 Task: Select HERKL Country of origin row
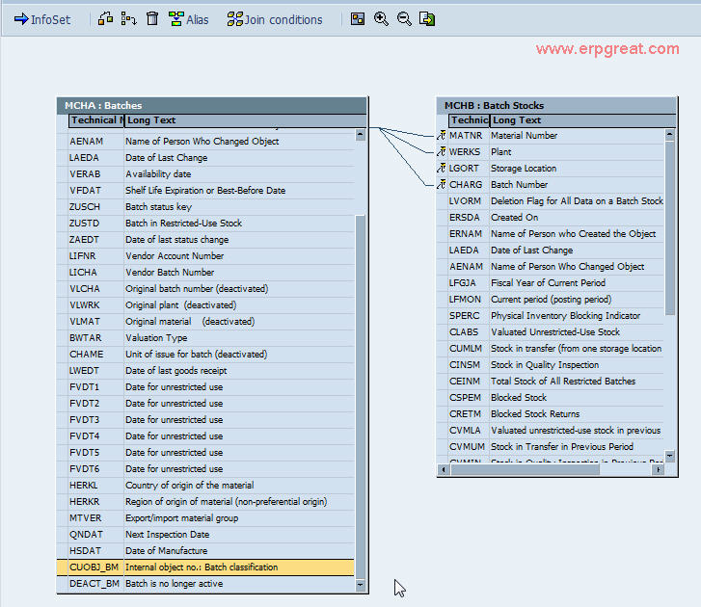click(205, 486)
